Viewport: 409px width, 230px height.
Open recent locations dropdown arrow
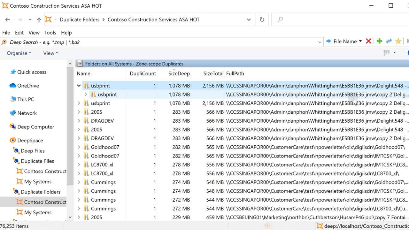(30, 20)
